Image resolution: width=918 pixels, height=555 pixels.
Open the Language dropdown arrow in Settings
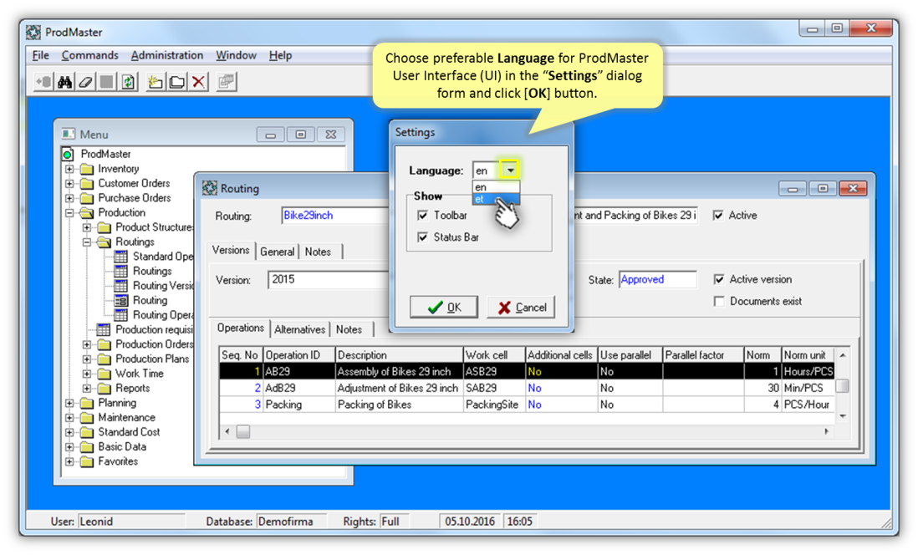511,171
